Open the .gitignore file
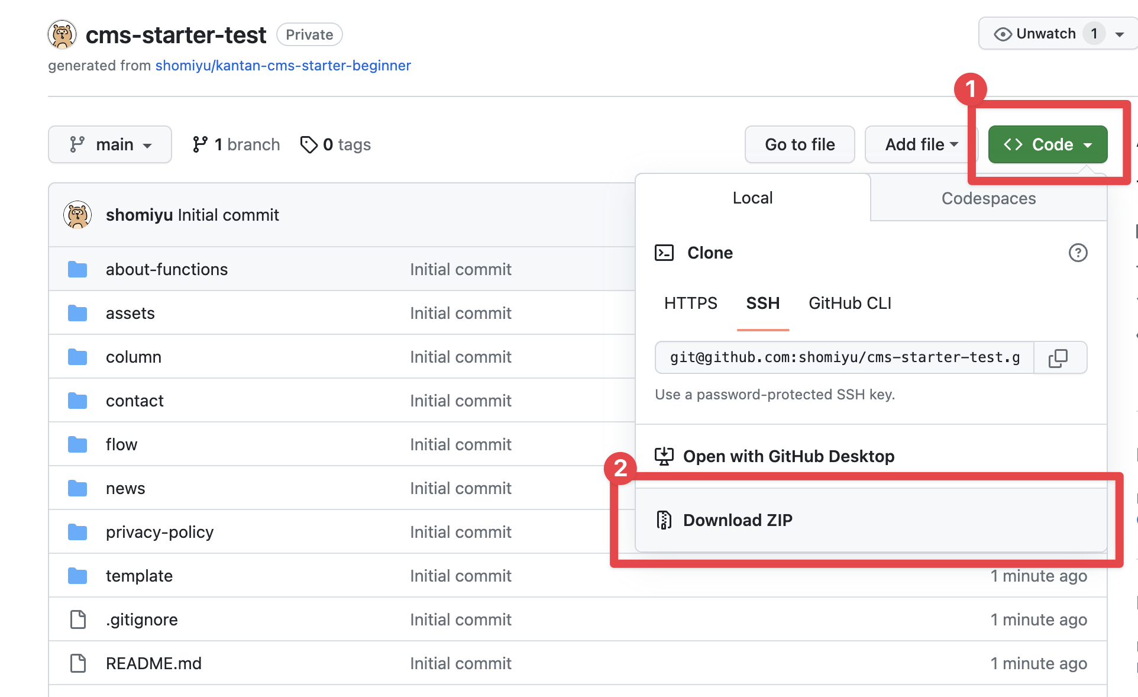Image resolution: width=1138 pixels, height=697 pixels. pyautogui.click(x=142, y=620)
